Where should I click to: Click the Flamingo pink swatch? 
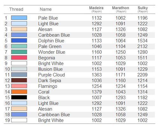click(19, 86)
